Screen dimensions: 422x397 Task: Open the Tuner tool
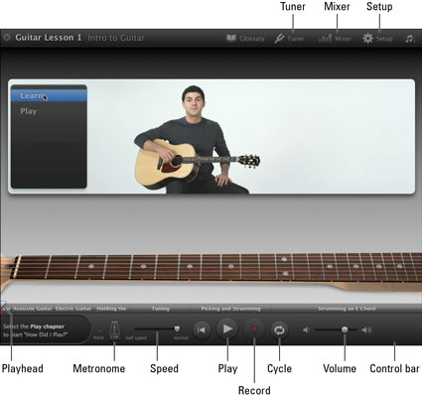click(289, 39)
